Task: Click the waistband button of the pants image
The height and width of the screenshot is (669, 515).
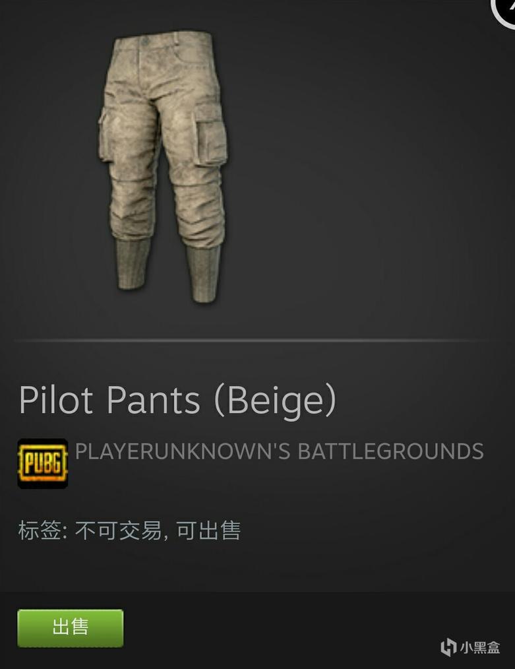Action: pyautogui.click(x=145, y=42)
